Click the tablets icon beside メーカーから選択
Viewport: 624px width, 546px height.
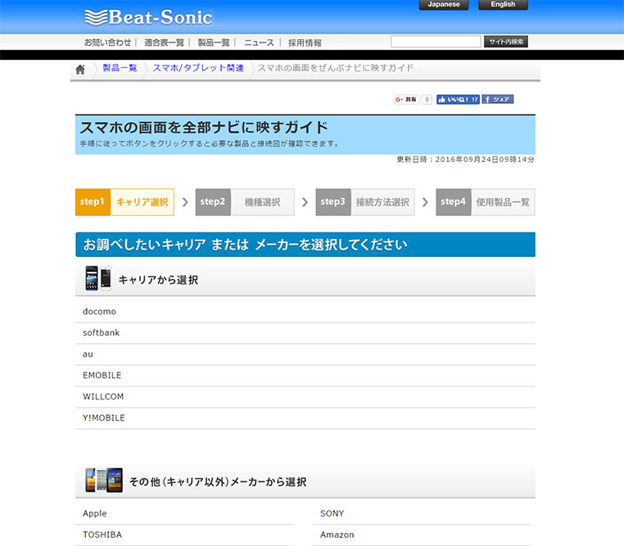pyautogui.click(x=104, y=480)
